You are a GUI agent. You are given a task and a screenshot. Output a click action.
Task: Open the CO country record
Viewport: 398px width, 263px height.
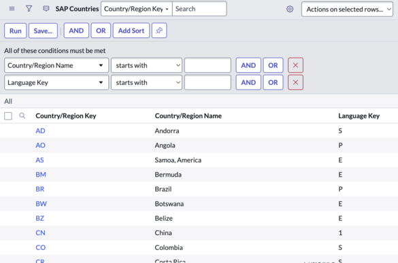41,247
